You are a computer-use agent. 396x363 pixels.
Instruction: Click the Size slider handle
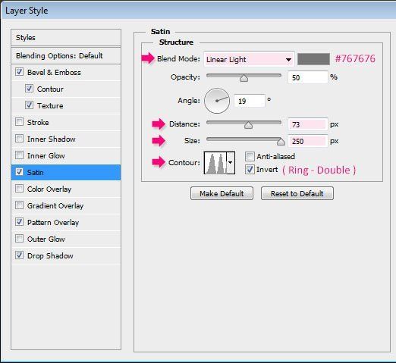coord(281,142)
